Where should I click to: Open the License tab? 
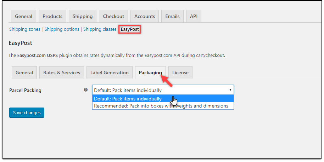point(180,73)
